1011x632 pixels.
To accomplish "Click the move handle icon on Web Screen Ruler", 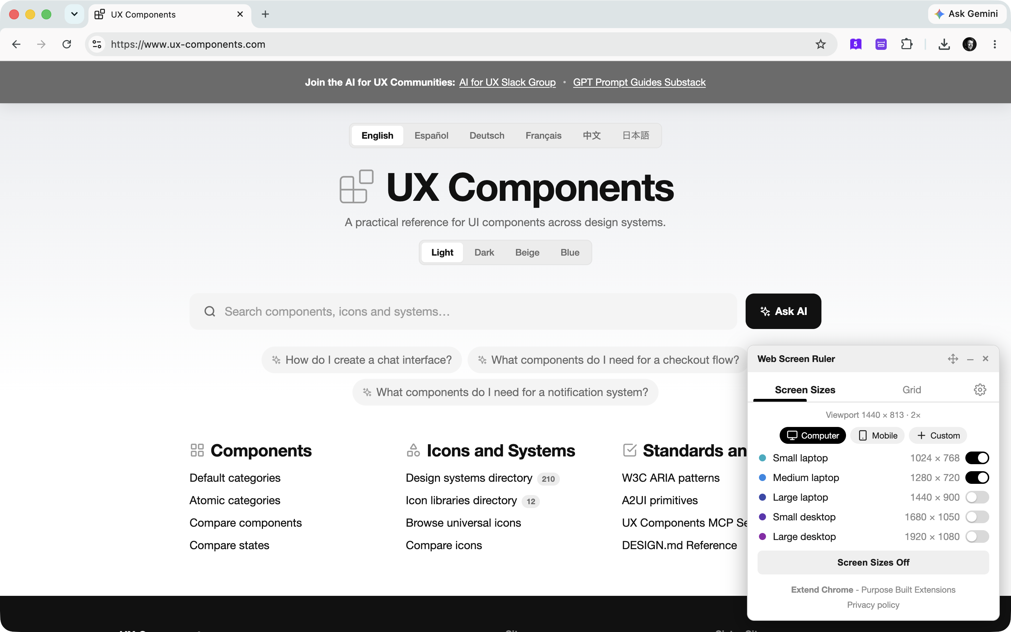I will tap(953, 358).
